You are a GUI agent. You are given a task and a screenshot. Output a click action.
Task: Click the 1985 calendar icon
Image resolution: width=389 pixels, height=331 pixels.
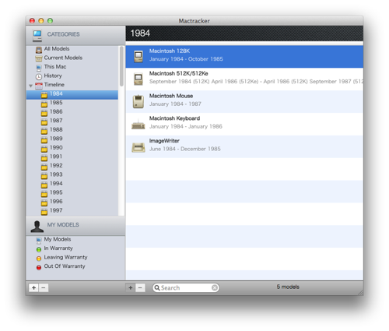tap(44, 104)
